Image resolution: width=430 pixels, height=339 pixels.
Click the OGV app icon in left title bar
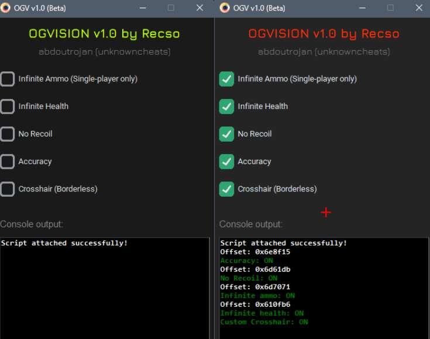pos(5,8)
